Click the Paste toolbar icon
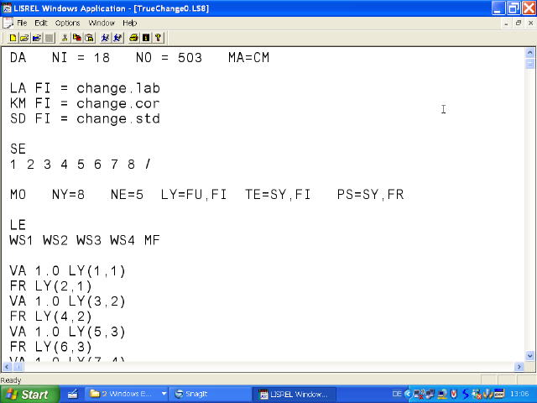Image resolution: width=537 pixels, height=403 pixels. (x=88, y=38)
